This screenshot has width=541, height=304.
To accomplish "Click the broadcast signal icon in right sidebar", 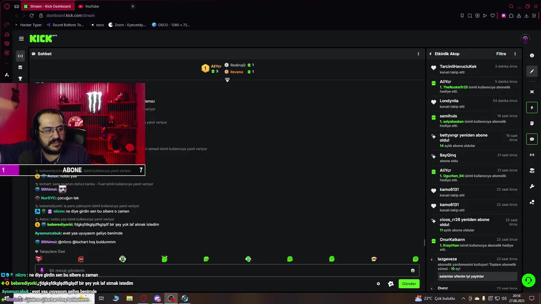I will coord(532,155).
